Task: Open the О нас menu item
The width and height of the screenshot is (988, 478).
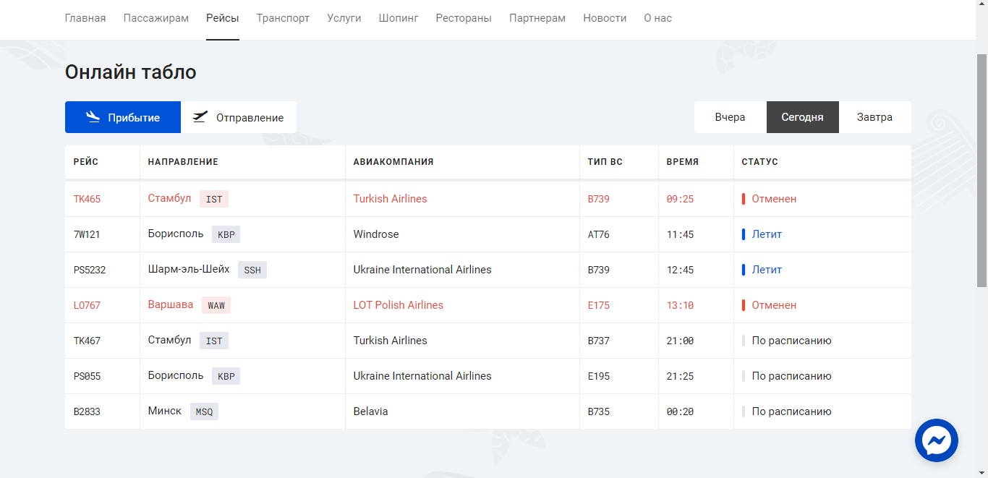Action: click(658, 18)
